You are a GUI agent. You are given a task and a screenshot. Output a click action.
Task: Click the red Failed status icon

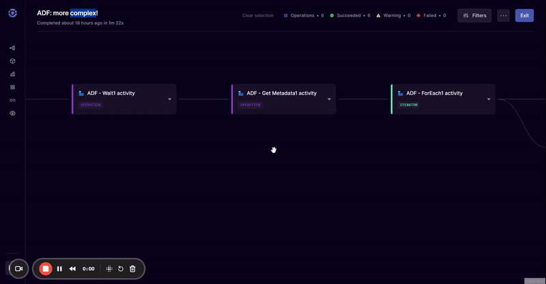(418, 16)
